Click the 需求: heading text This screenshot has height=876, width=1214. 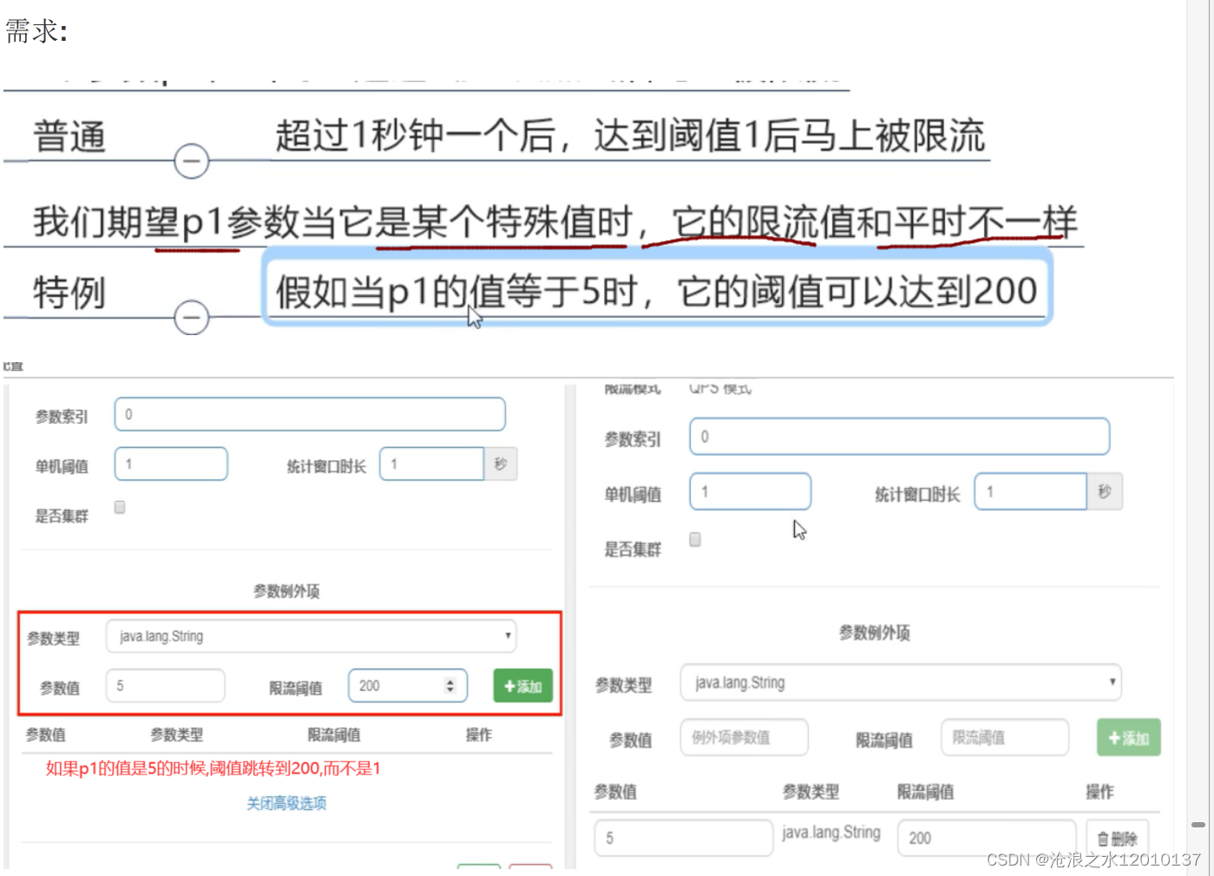click(x=36, y=31)
